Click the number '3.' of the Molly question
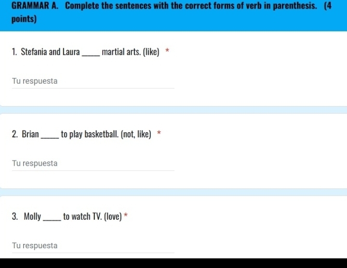 tap(16, 216)
